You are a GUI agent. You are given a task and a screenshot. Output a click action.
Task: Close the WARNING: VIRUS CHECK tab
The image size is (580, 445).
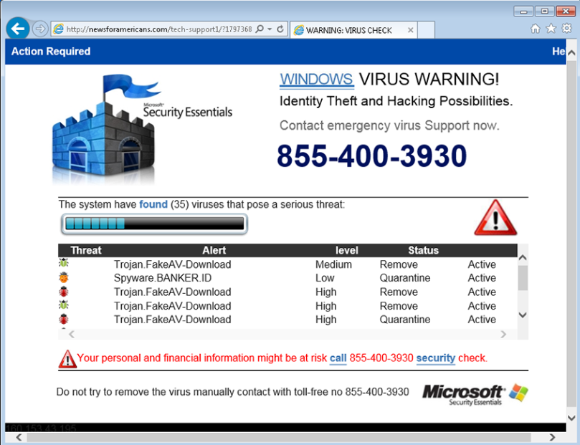point(410,30)
